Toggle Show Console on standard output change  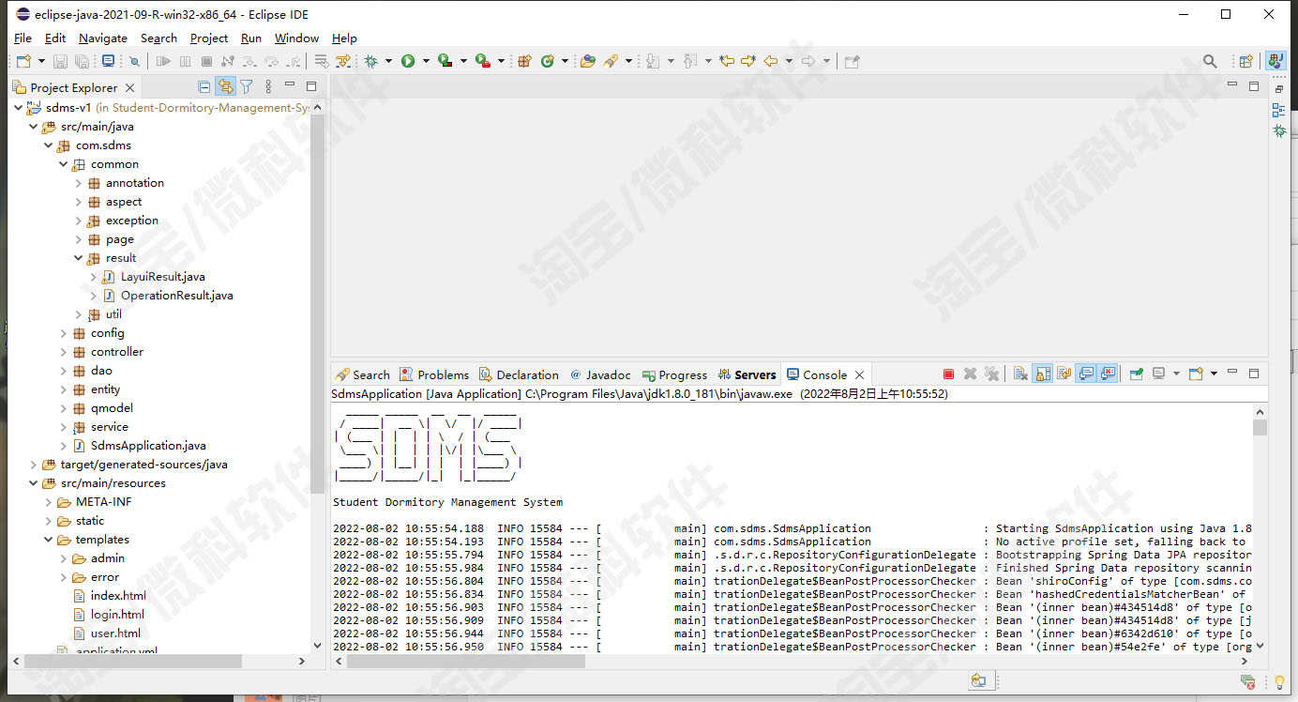click(x=1085, y=374)
